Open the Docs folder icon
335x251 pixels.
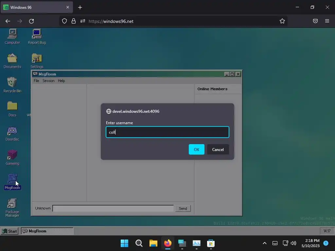(12, 109)
